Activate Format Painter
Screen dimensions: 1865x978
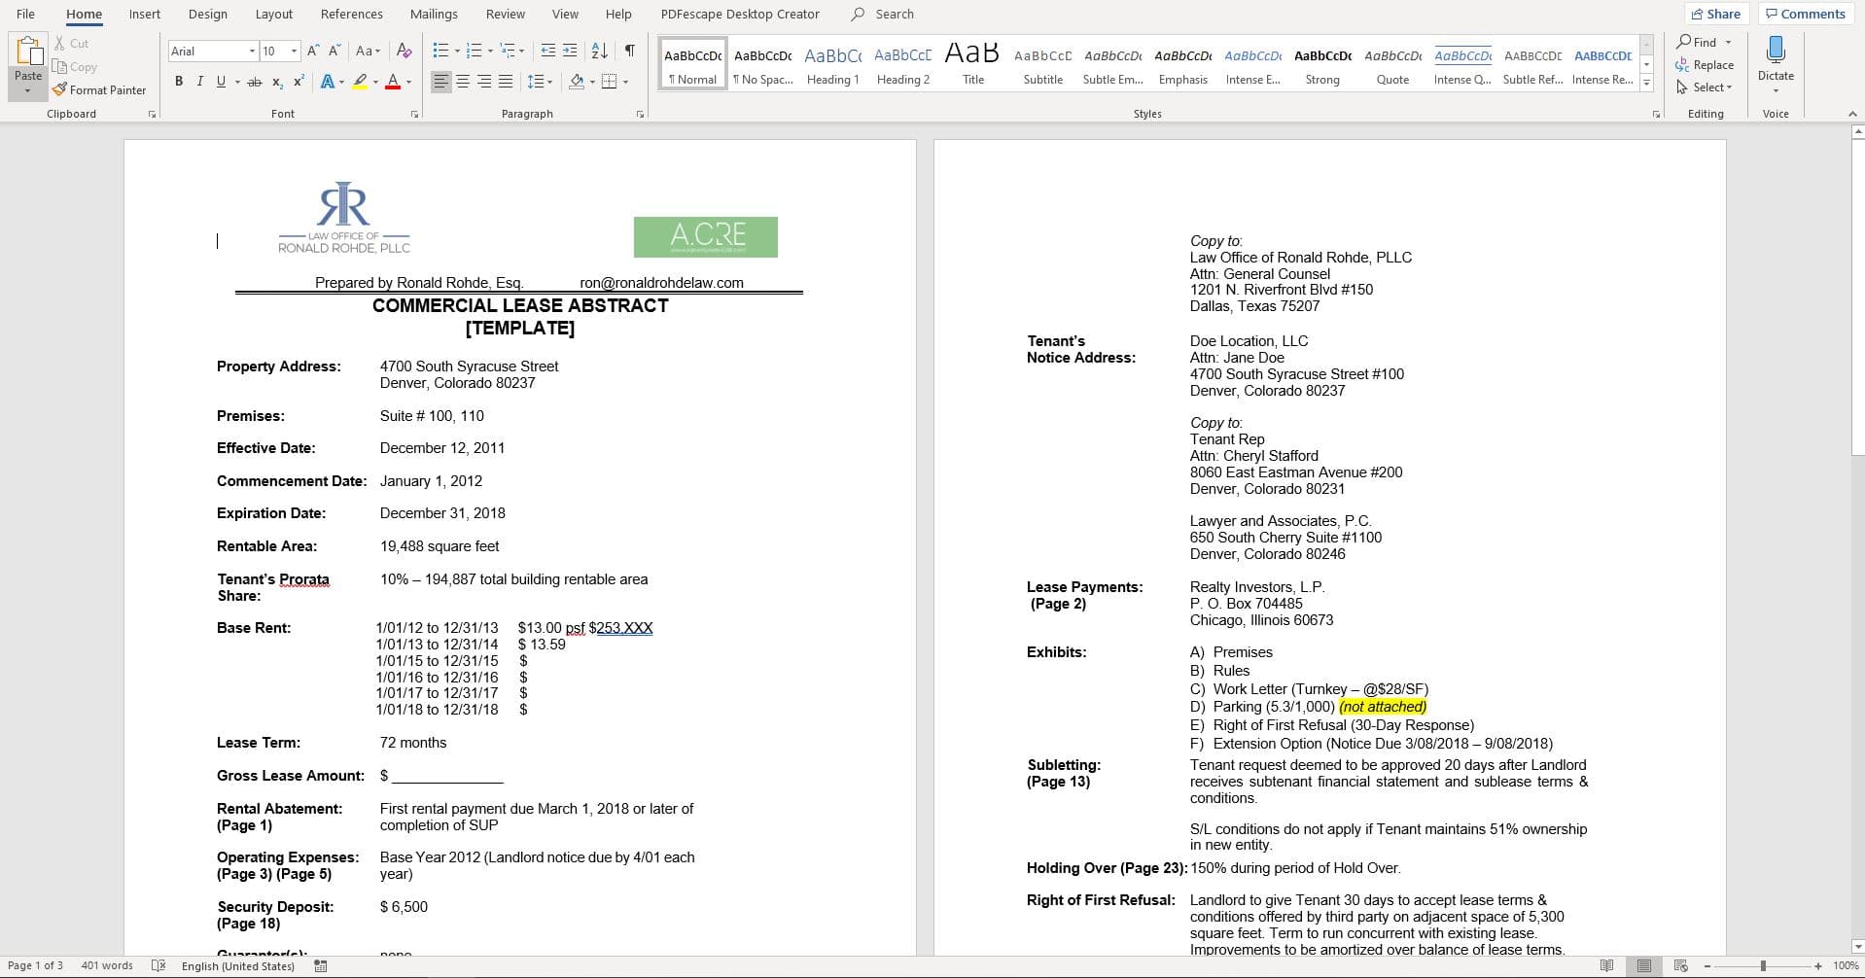pos(99,89)
